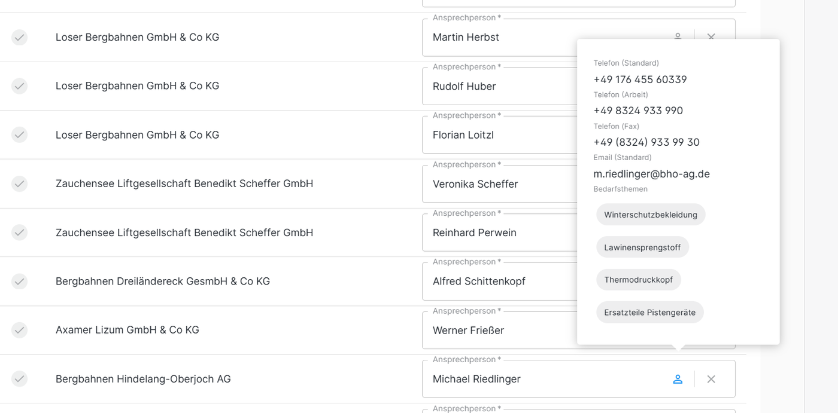Click the person icon next to Martin Herbst
Viewport: 838px width, 413px height.
click(678, 36)
